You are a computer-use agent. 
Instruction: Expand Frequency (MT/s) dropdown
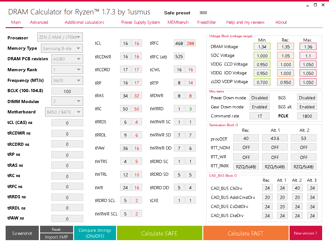(x=67, y=81)
